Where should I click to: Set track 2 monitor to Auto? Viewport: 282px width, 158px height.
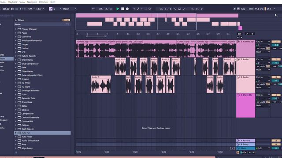coord(263,66)
